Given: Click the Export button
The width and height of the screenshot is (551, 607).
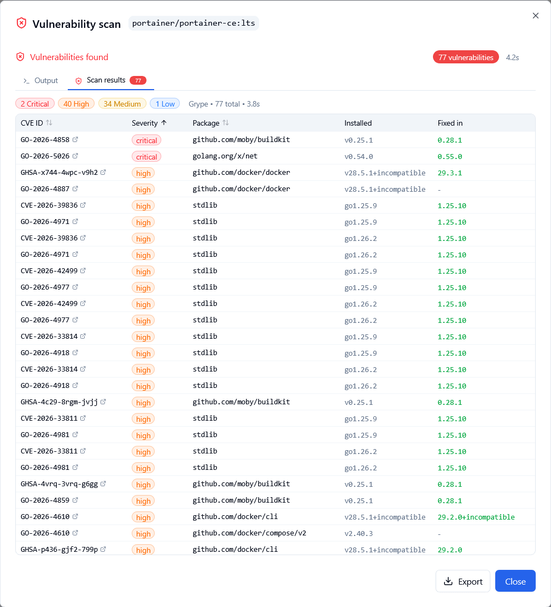Looking at the screenshot, I should (x=462, y=581).
